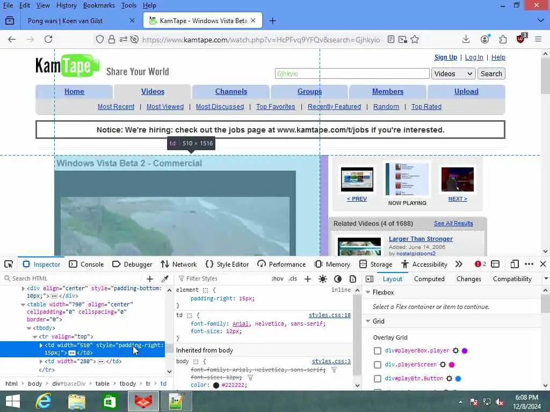
Task: Click the uBlock Origin extension icon
Action: [521, 39]
